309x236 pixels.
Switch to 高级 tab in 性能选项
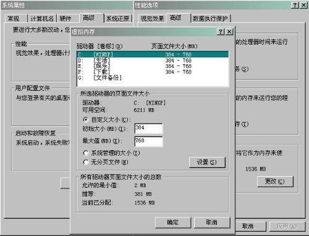[178, 18]
